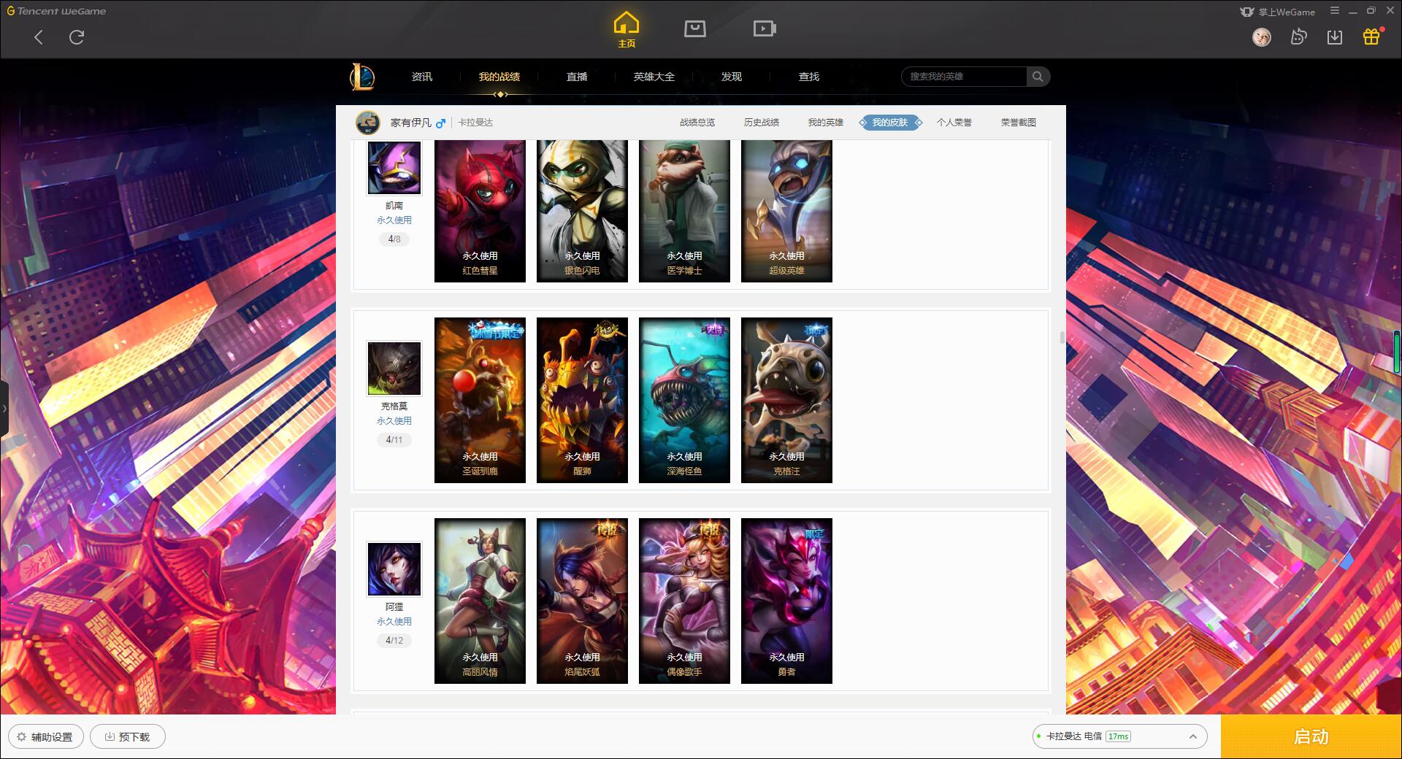Open the 勇者 skin card
The width and height of the screenshot is (1402, 759).
click(786, 601)
